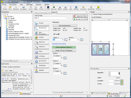Screen dimensions: 131x98
Task: Click the window drawing preview thumbnail
Action: pos(101,49)
